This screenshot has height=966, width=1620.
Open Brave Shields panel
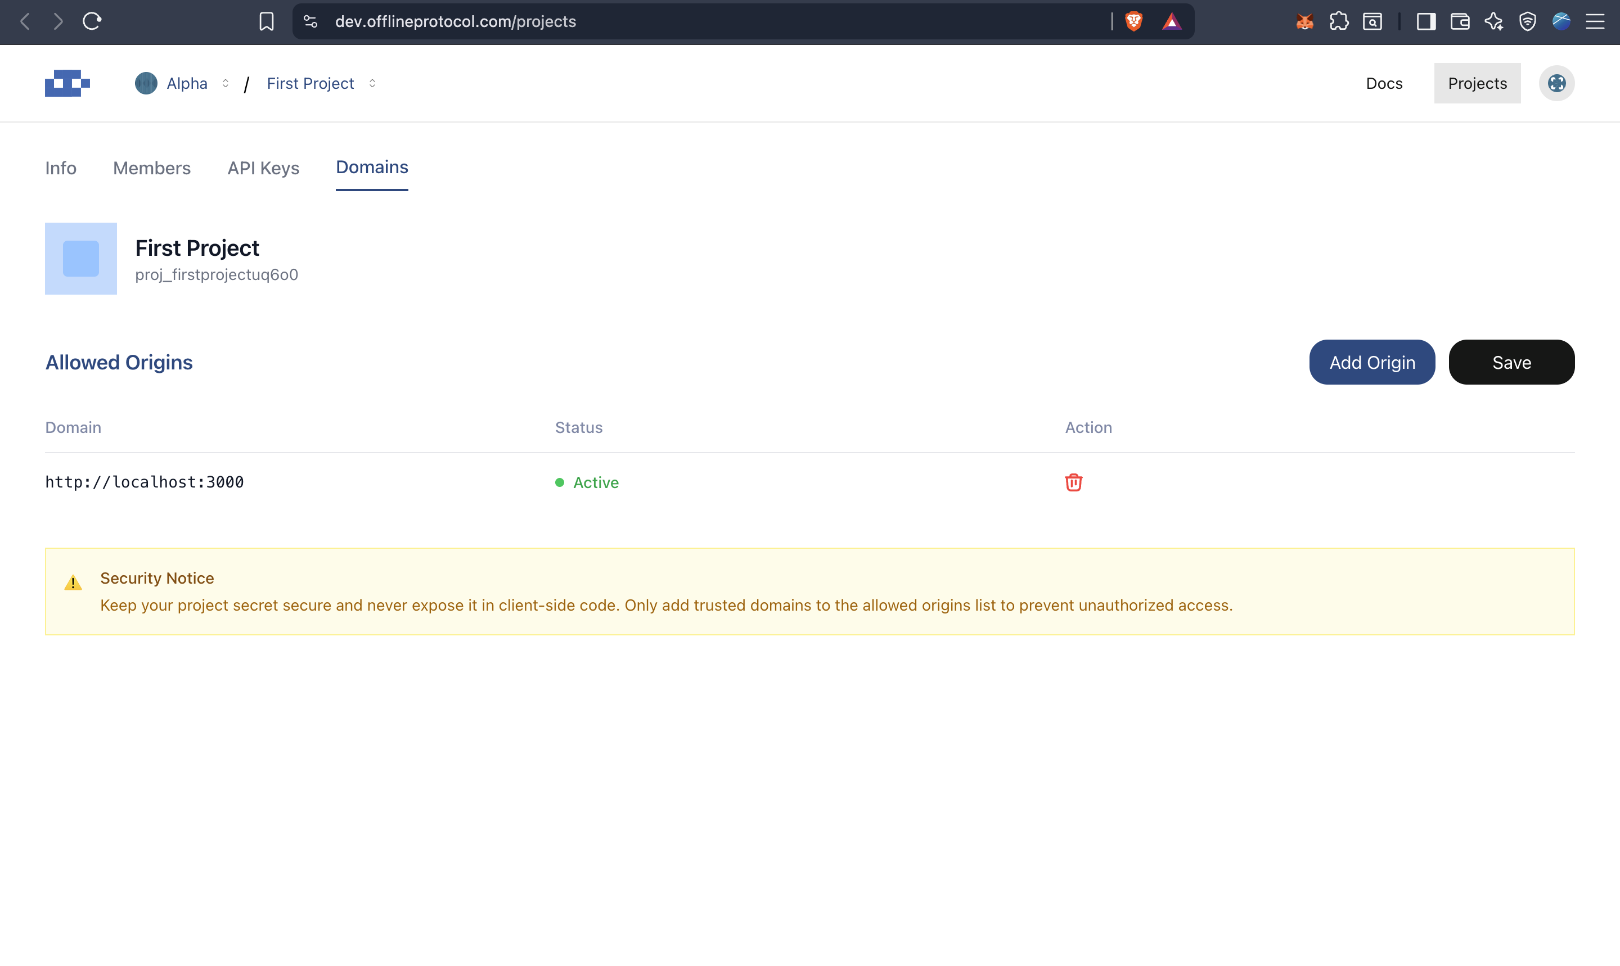(x=1134, y=21)
